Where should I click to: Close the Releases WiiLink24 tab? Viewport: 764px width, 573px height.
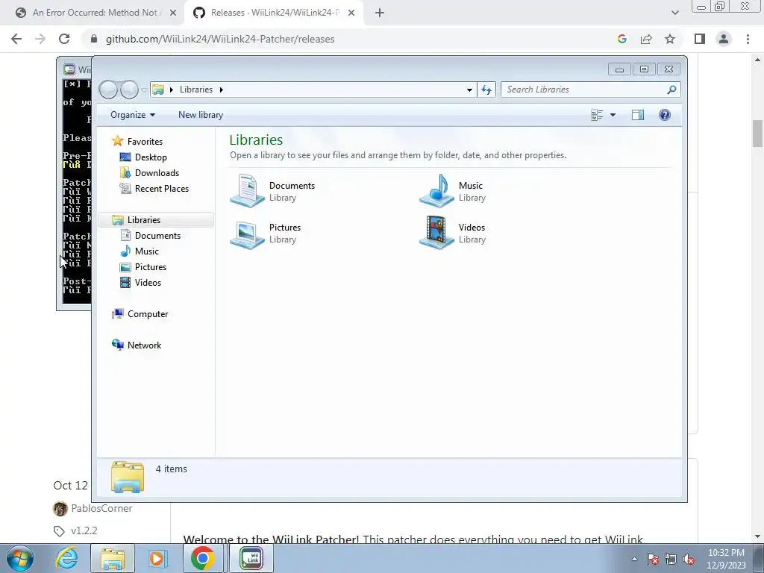[351, 13]
